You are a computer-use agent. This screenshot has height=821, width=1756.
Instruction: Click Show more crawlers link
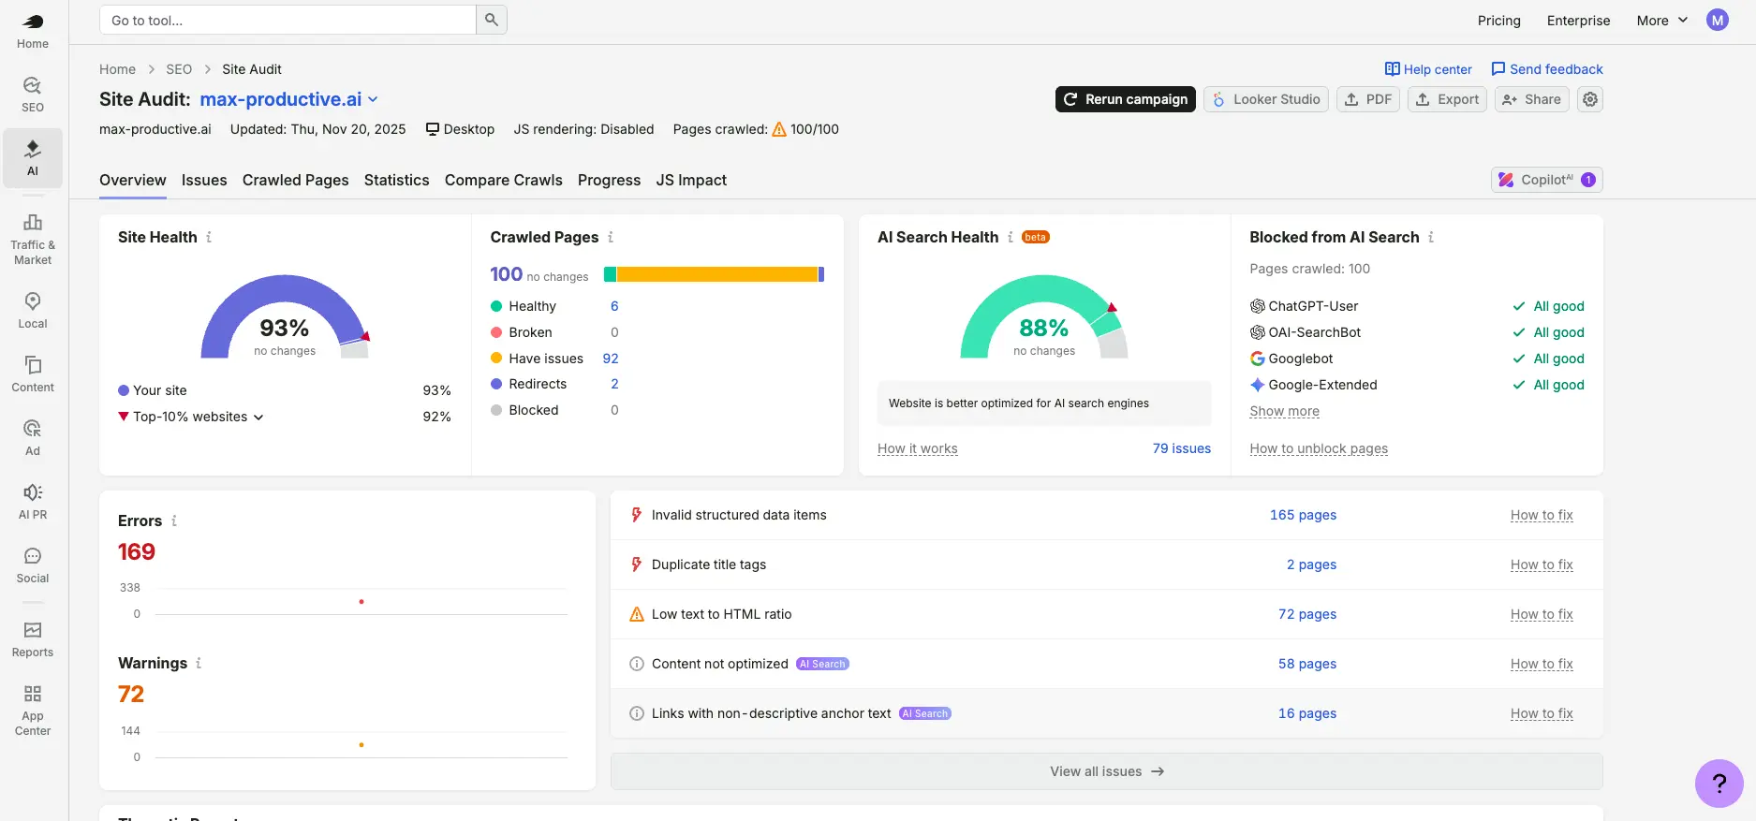click(1284, 411)
